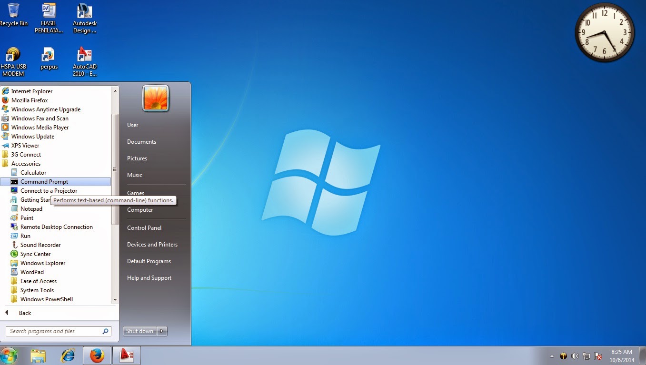Open Windows Update entry
Image resolution: width=646 pixels, height=365 pixels.
click(56, 137)
